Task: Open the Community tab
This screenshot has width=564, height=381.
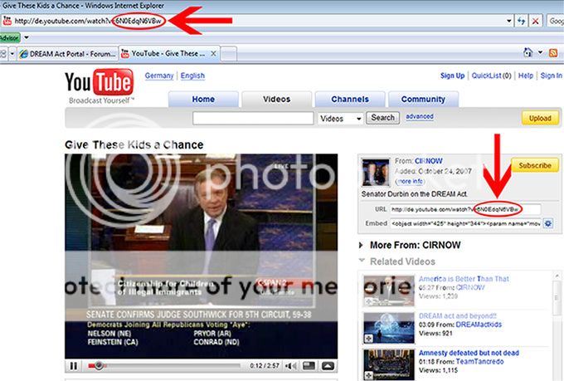Action: [423, 100]
